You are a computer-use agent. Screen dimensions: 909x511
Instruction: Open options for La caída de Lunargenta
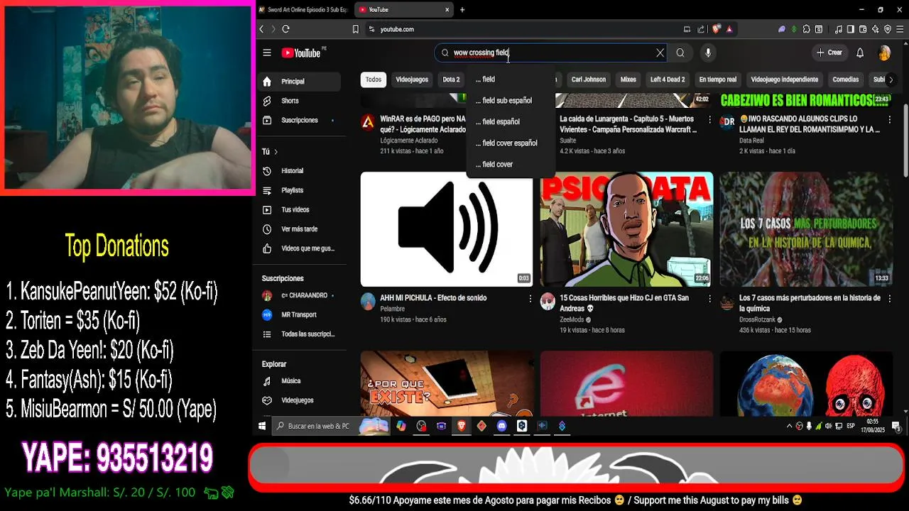[x=709, y=119]
